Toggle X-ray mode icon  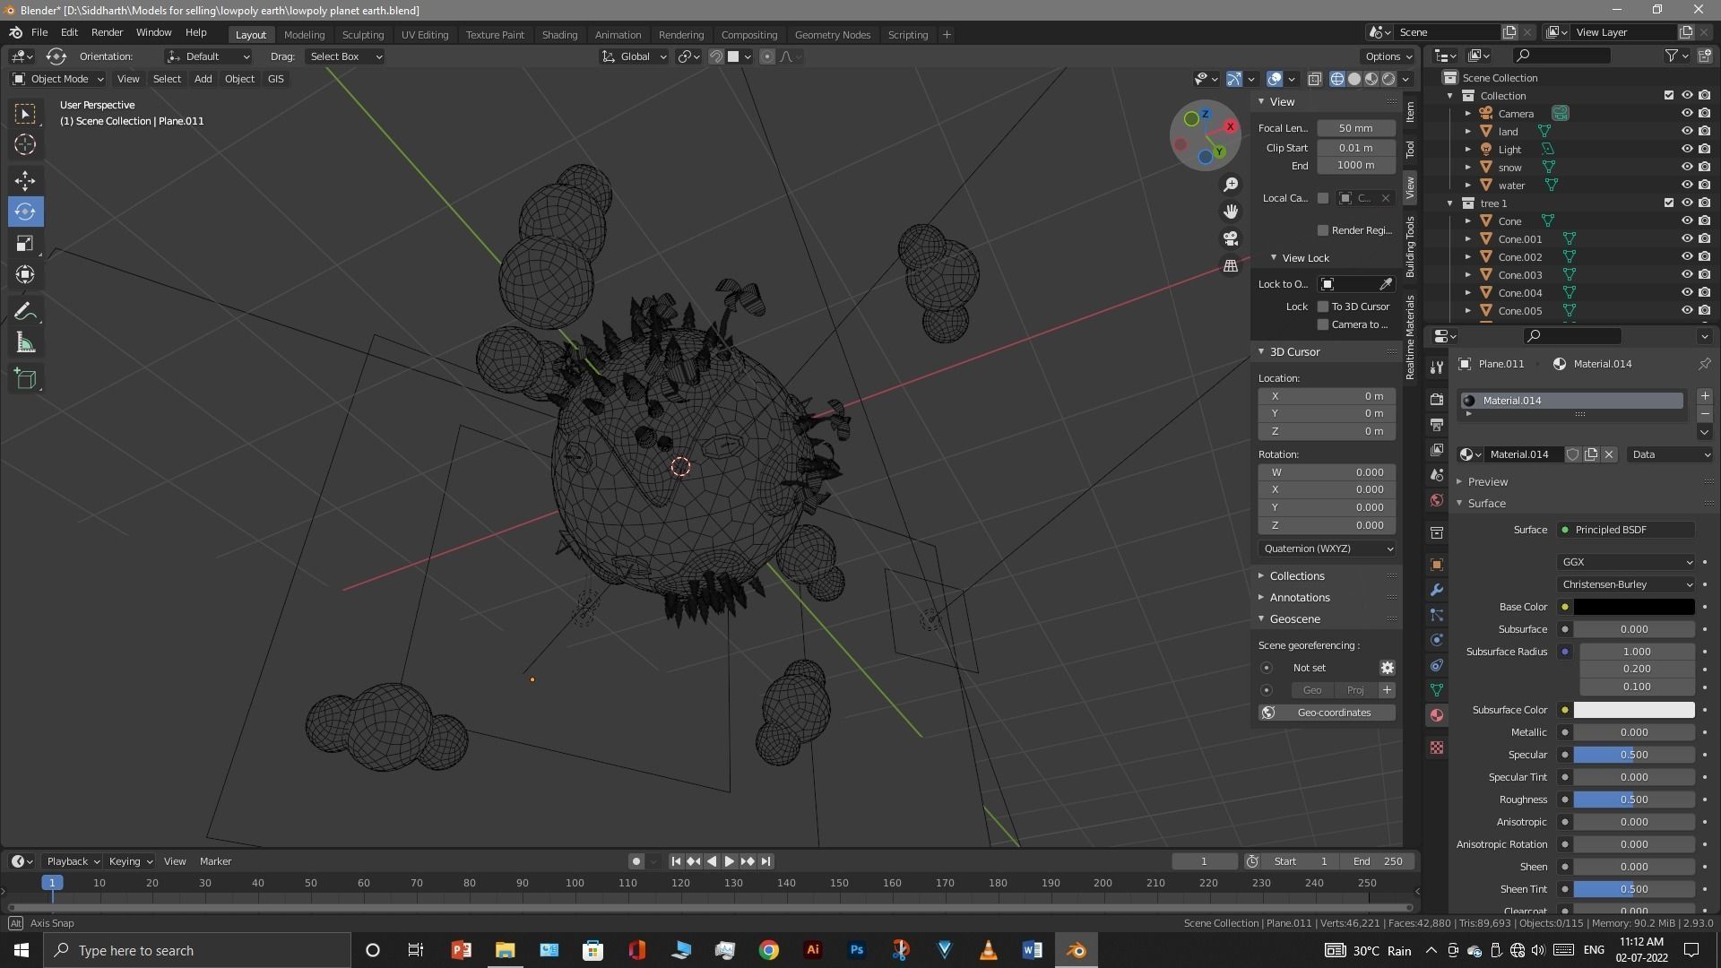click(x=1314, y=79)
